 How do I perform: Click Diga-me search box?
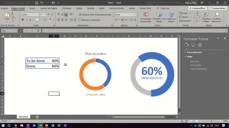[163, 8]
